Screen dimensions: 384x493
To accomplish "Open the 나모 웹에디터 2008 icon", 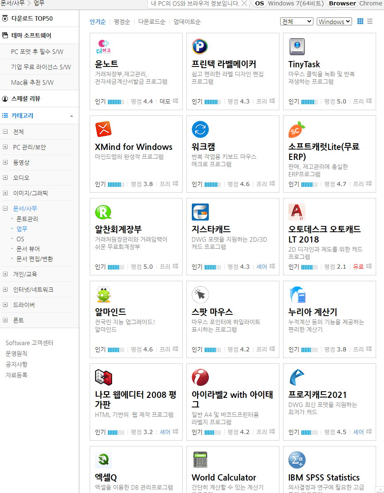I will point(103,377).
